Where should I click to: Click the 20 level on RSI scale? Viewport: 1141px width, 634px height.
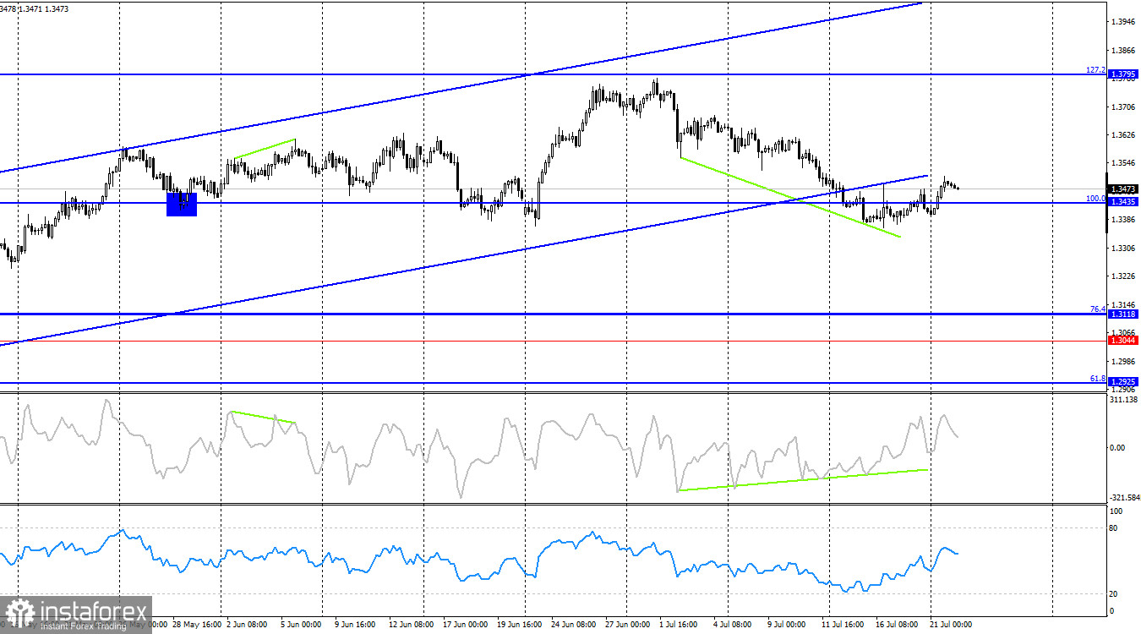pos(1115,594)
